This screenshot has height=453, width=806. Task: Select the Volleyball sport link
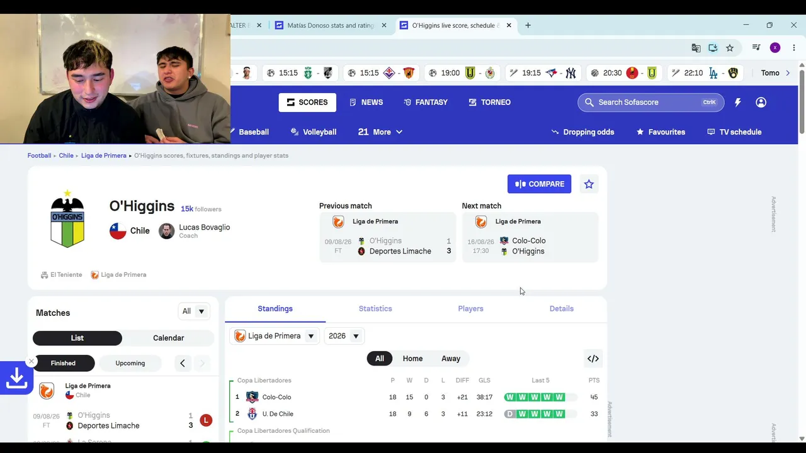313,132
